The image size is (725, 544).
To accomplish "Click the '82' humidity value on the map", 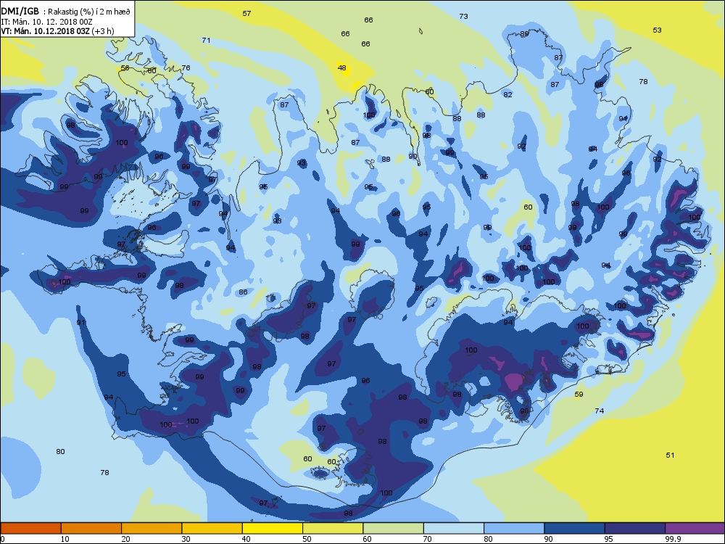I will (508, 94).
